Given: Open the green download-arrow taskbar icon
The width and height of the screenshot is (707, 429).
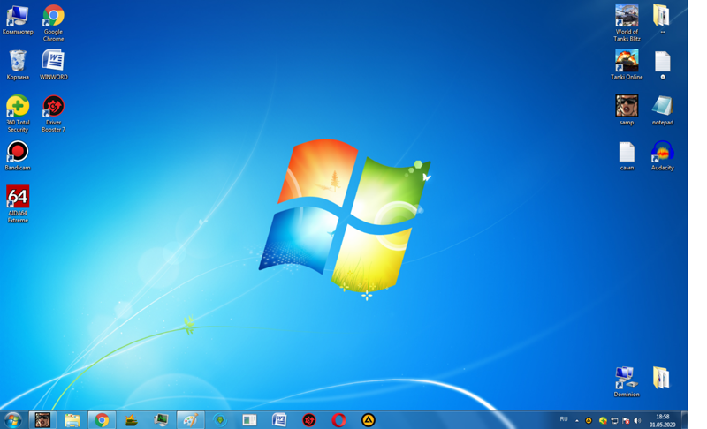Looking at the screenshot, I should [220, 420].
